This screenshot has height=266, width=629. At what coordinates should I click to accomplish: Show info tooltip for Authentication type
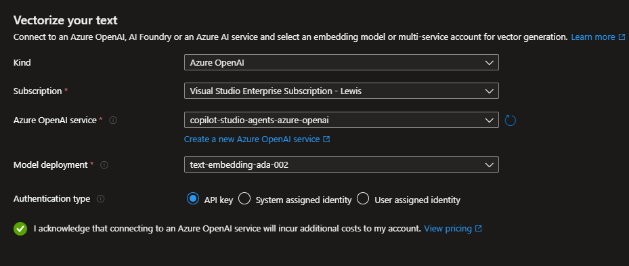tap(101, 198)
